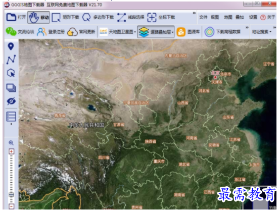
Task: Click the 陕西省 label on map
Action: (x=150, y=141)
